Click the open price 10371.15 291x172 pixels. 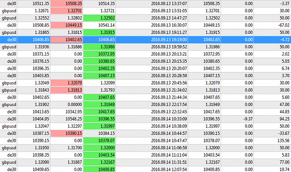coord(41,54)
